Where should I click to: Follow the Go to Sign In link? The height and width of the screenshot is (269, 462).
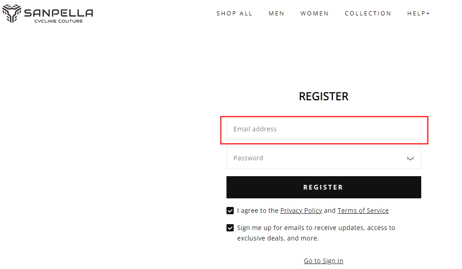click(323, 261)
